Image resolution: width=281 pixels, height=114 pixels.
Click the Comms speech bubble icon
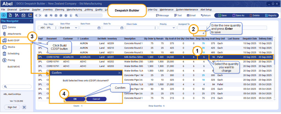pyautogui.click(x=4, y=27)
